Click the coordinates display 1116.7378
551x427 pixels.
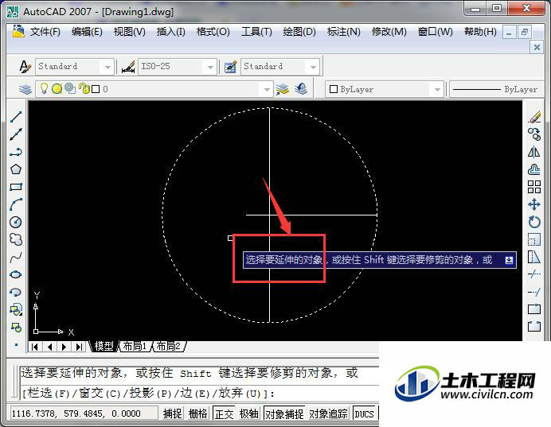(x=84, y=413)
